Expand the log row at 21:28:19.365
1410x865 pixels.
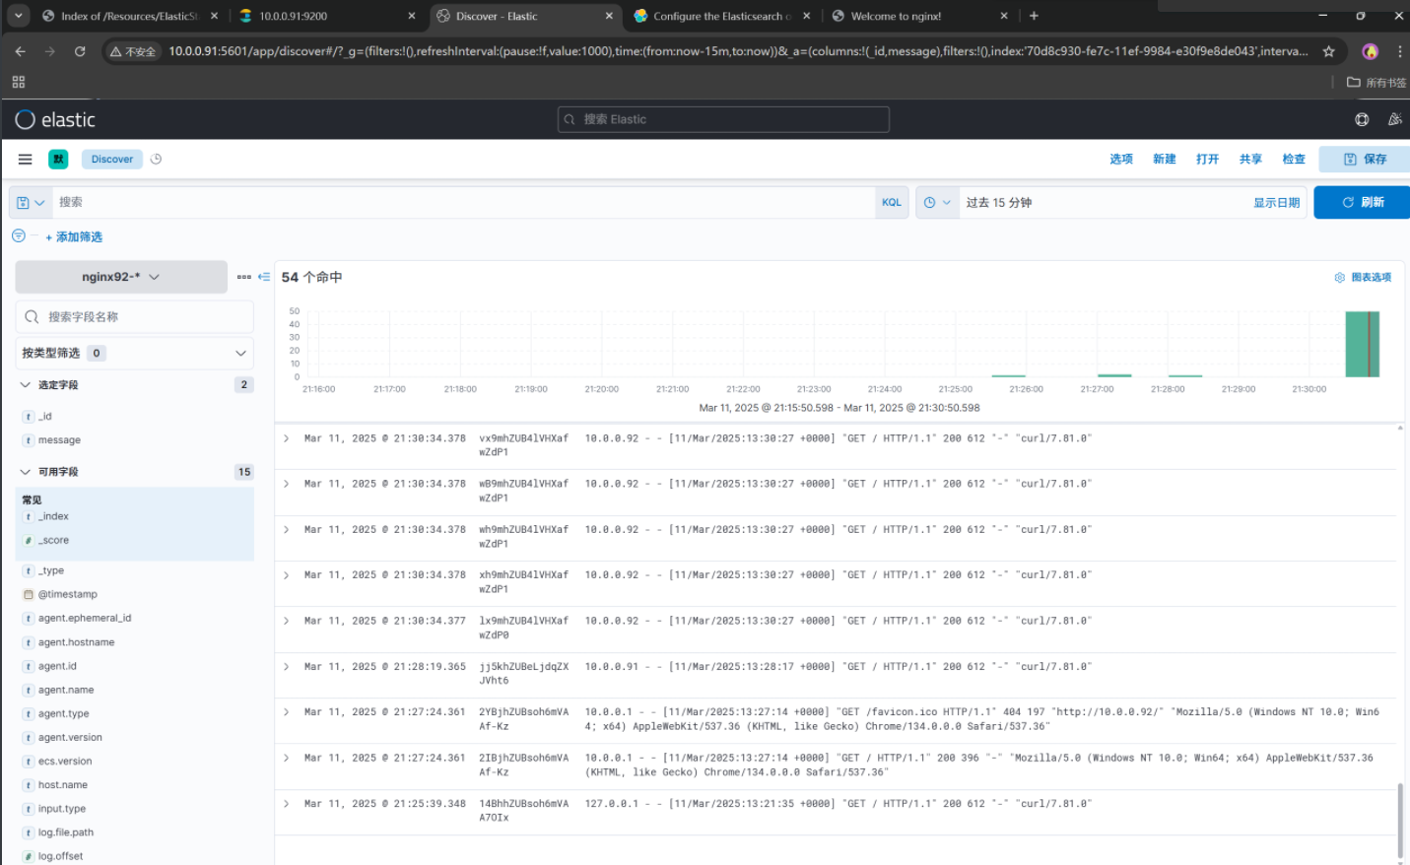287,667
